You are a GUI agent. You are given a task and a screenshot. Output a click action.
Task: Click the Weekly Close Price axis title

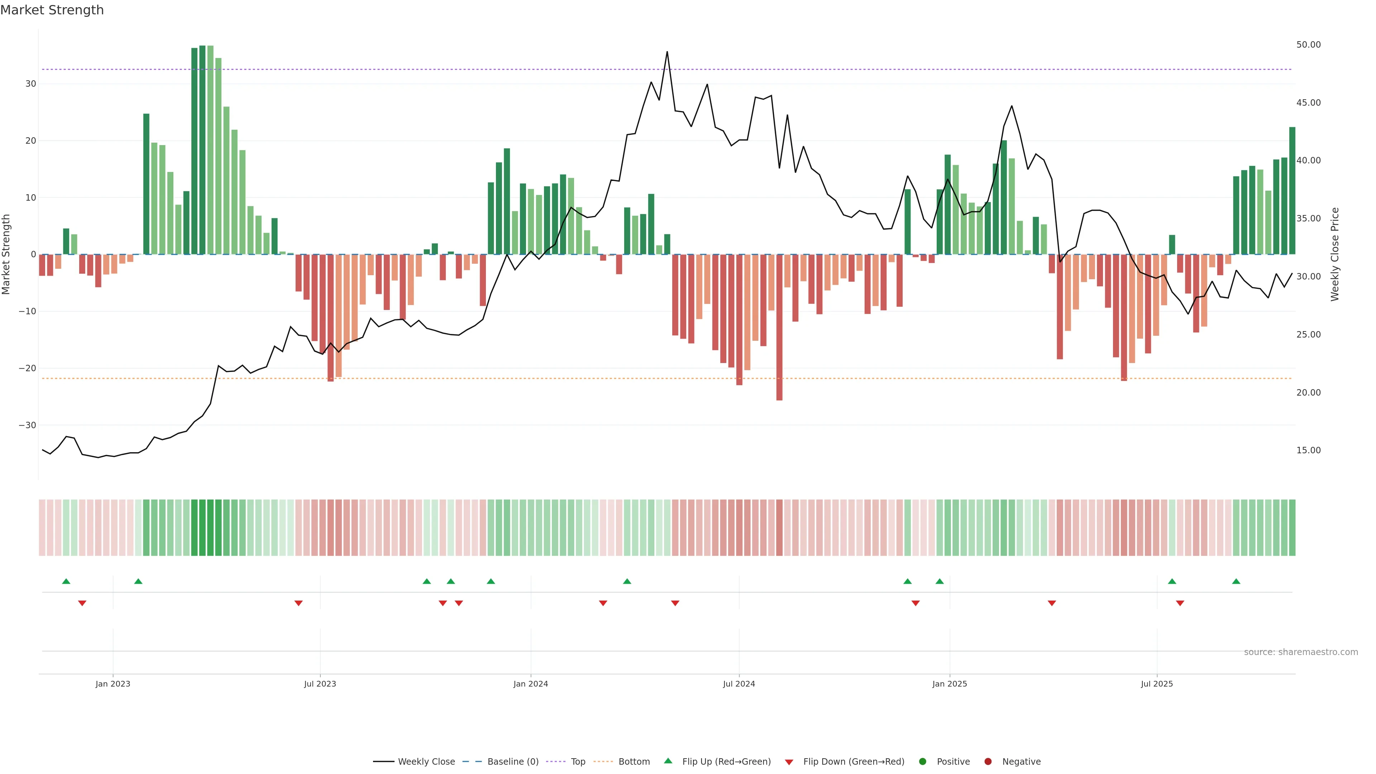click(1335, 254)
